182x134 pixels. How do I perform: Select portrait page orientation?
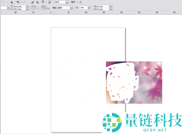[33, 8]
